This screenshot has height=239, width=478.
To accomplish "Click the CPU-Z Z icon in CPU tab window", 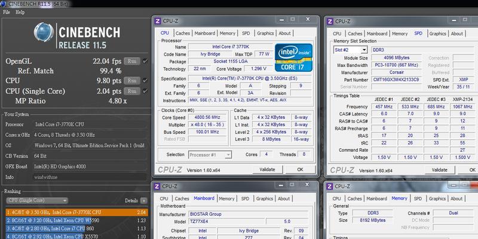I will (158, 21).
